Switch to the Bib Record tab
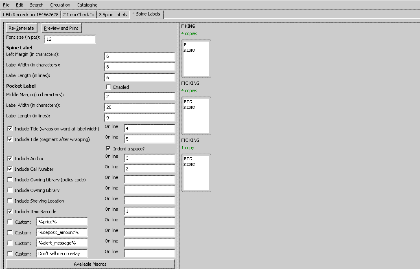 coord(30,15)
